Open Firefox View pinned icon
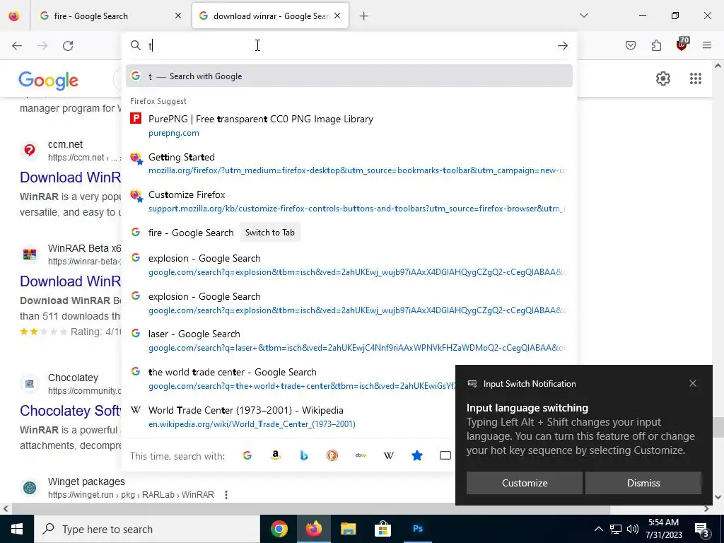 [14, 16]
